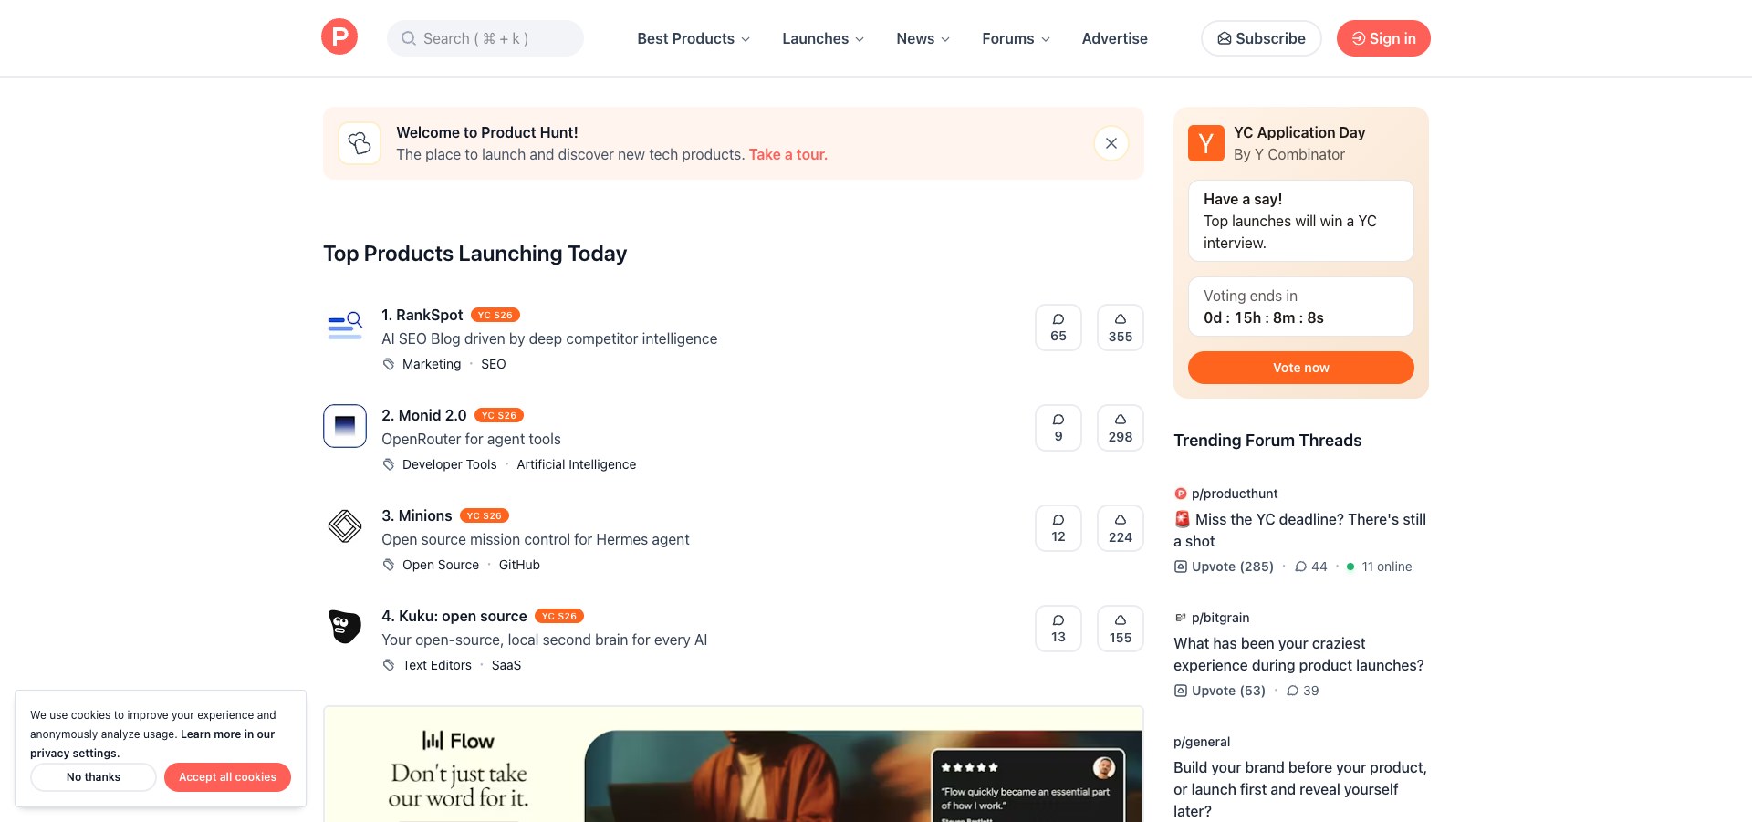This screenshot has height=822, width=1752.
Task: Click the SaaS tag under Kuku
Action: click(506, 665)
